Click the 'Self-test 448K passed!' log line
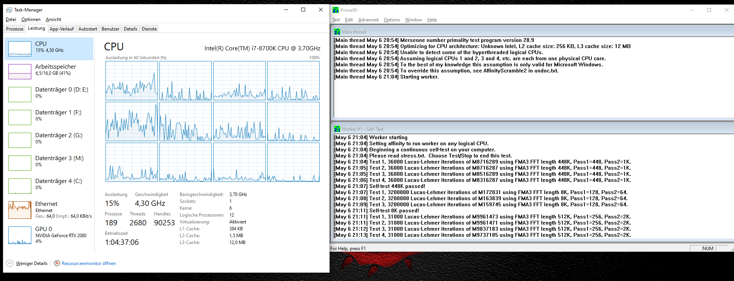This screenshot has width=734, height=281. (380, 186)
